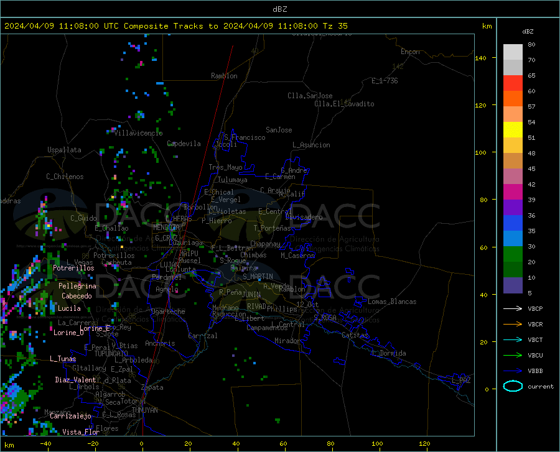Click the 'TUNUYAN' map label
The image size is (560, 452).
(144, 410)
